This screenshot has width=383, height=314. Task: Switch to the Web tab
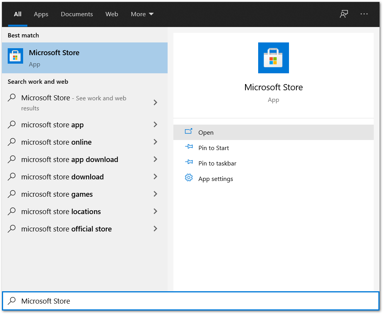click(112, 14)
